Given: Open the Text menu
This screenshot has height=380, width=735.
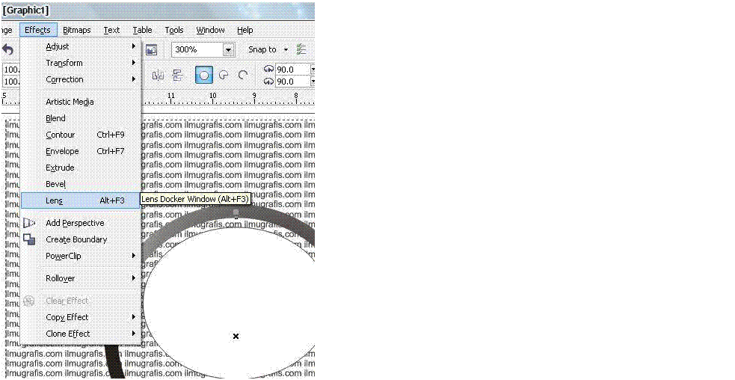Looking at the screenshot, I should (x=111, y=30).
